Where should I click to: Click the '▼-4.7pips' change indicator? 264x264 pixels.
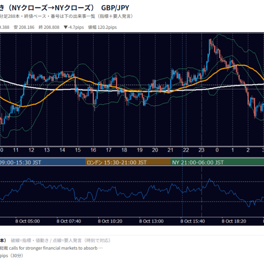click(74, 27)
